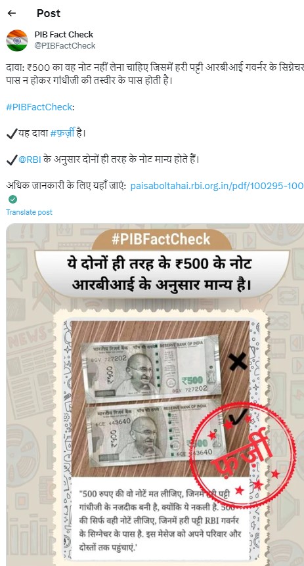Open the @PIBFactCheck handle
304x566 pixels.
[65, 45]
